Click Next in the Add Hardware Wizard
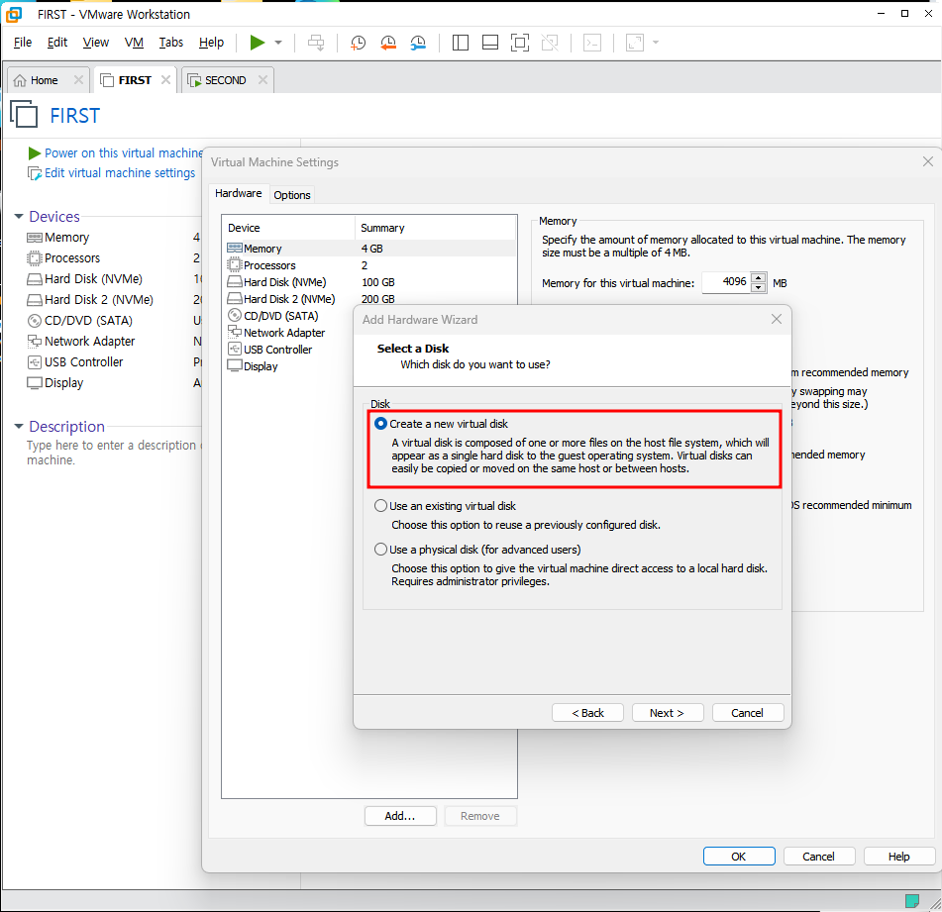The image size is (942, 912). pos(668,713)
